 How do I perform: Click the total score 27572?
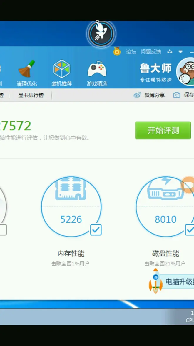point(15,126)
